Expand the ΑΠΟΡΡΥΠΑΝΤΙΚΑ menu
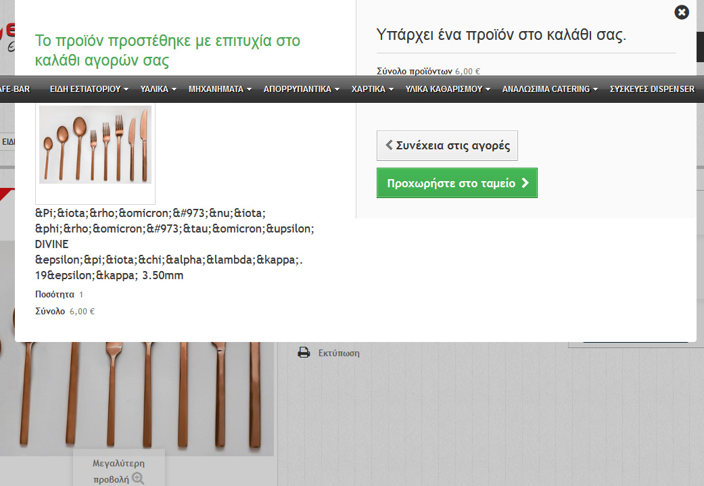 (301, 89)
